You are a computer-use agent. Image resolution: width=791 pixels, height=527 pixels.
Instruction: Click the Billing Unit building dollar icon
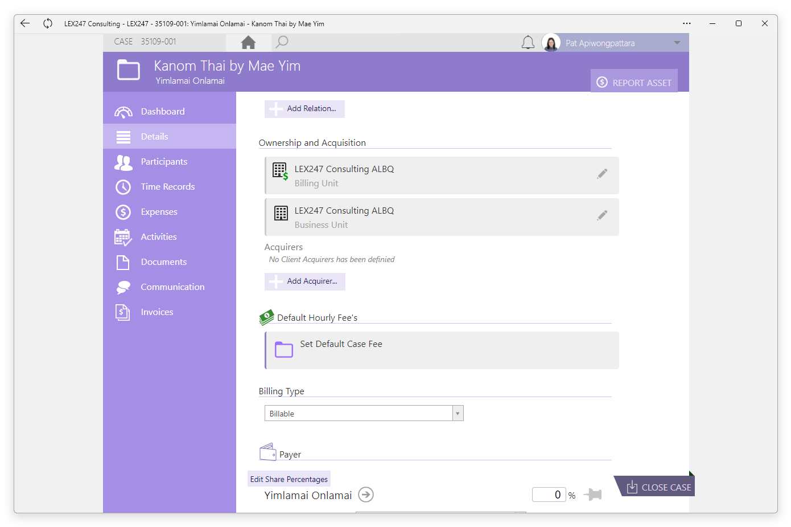[281, 171]
